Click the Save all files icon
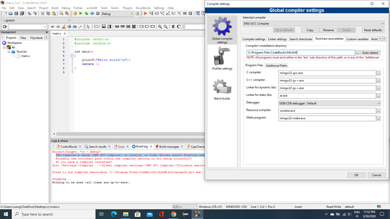 click(22, 14)
